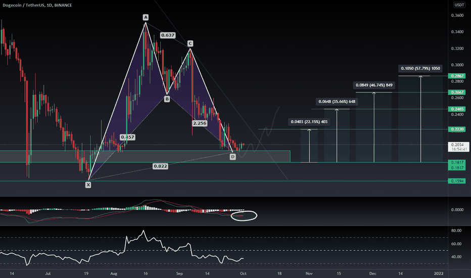Image resolution: width=471 pixels, height=278 pixels.
Task: Click the Nov date on time axis
Action: tap(309, 273)
